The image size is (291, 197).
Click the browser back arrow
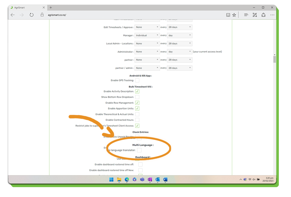[13, 15]
